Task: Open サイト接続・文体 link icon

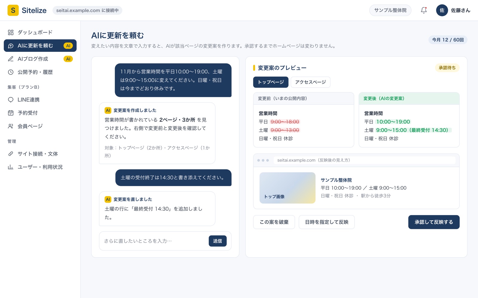Action: tap(11, 154)
